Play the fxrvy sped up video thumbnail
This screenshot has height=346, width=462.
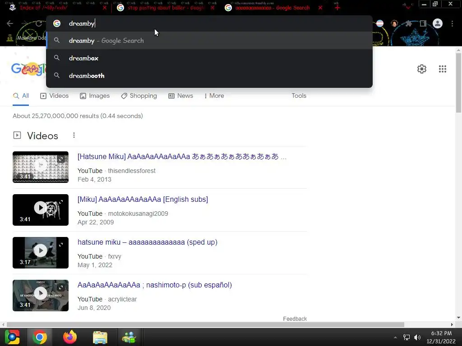[41, 253]
